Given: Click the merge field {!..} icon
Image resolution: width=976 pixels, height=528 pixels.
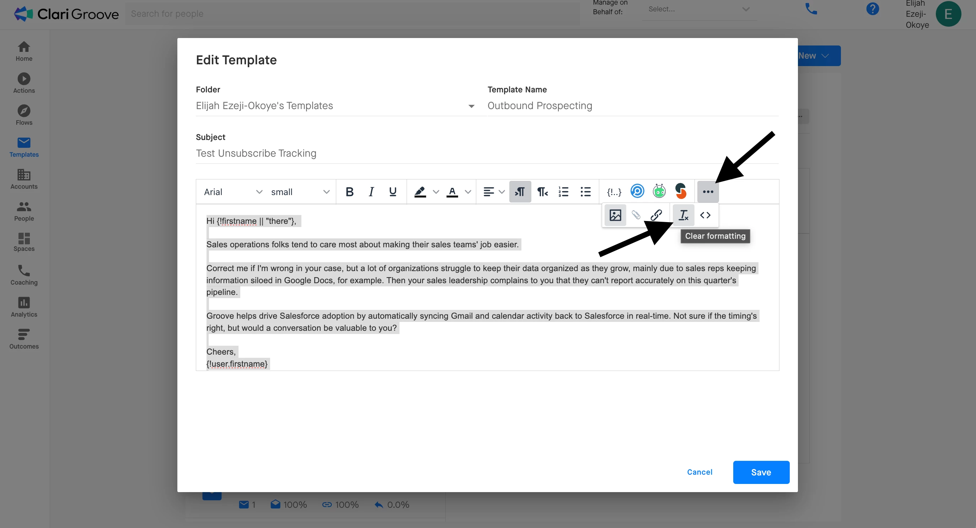Looking at the screenshot, I should 614,192.
